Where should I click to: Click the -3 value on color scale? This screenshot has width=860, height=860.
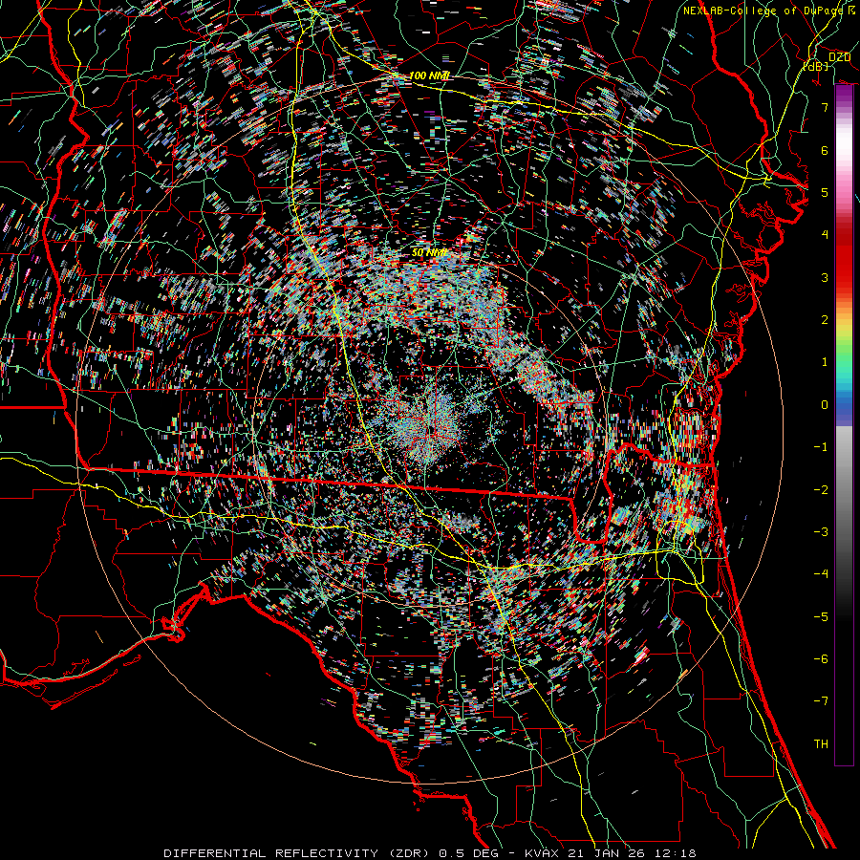[x=821, y=532]
